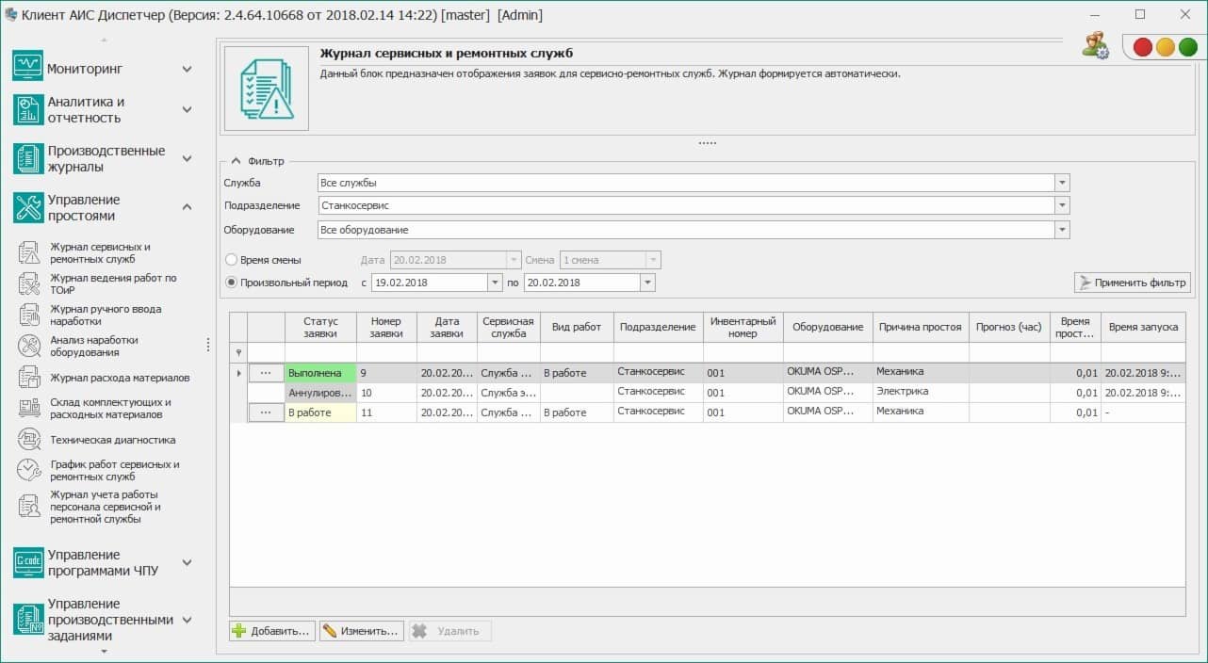Click the Аналитика и отчетность icon

click(x=28, y=109)
